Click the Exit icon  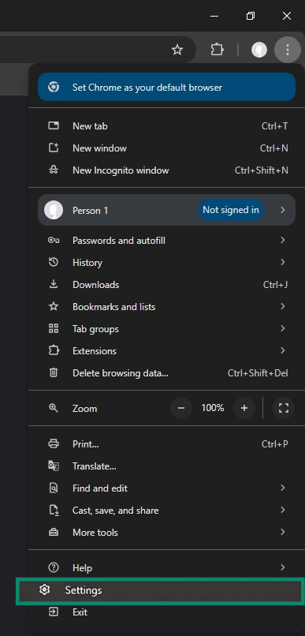pos(54,612)
